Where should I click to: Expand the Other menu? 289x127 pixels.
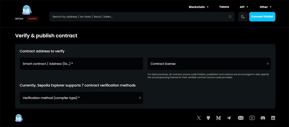point(265,7)
